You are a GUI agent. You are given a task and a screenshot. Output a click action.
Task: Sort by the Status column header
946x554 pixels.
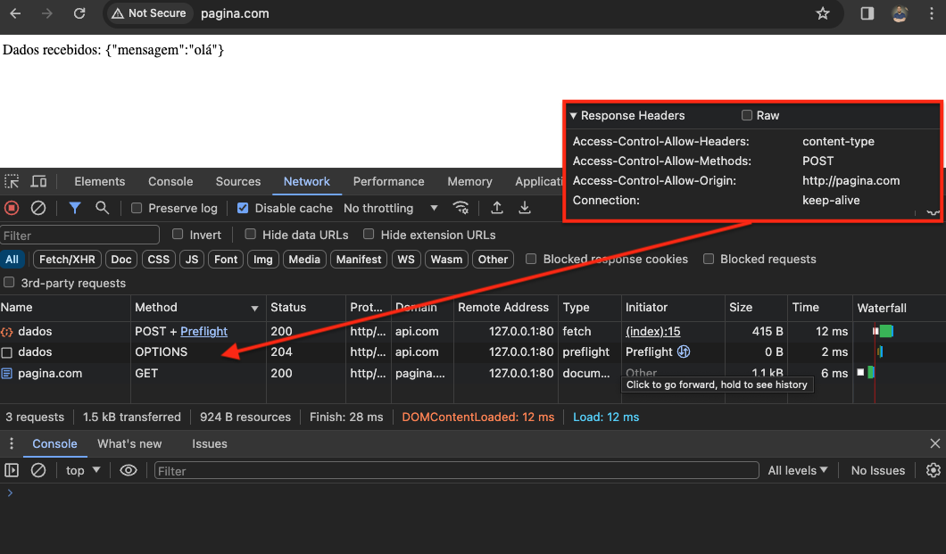(x=306, y=308)
